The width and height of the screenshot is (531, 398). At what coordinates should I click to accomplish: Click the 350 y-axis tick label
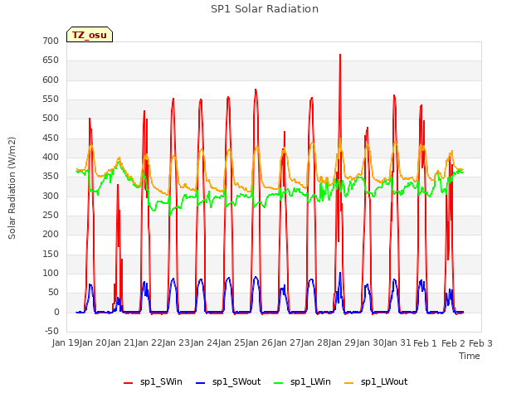(51, 177)
